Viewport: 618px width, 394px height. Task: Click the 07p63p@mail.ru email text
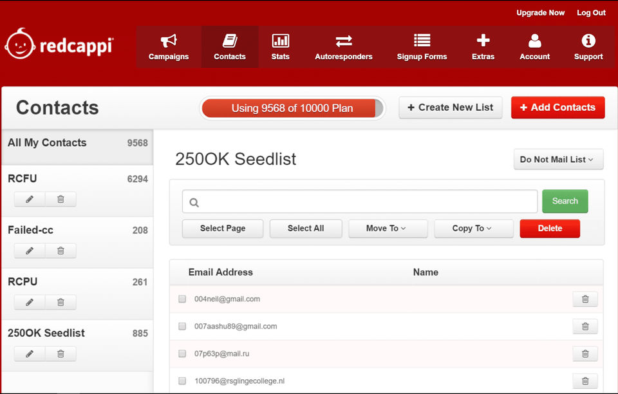point(222,353)
